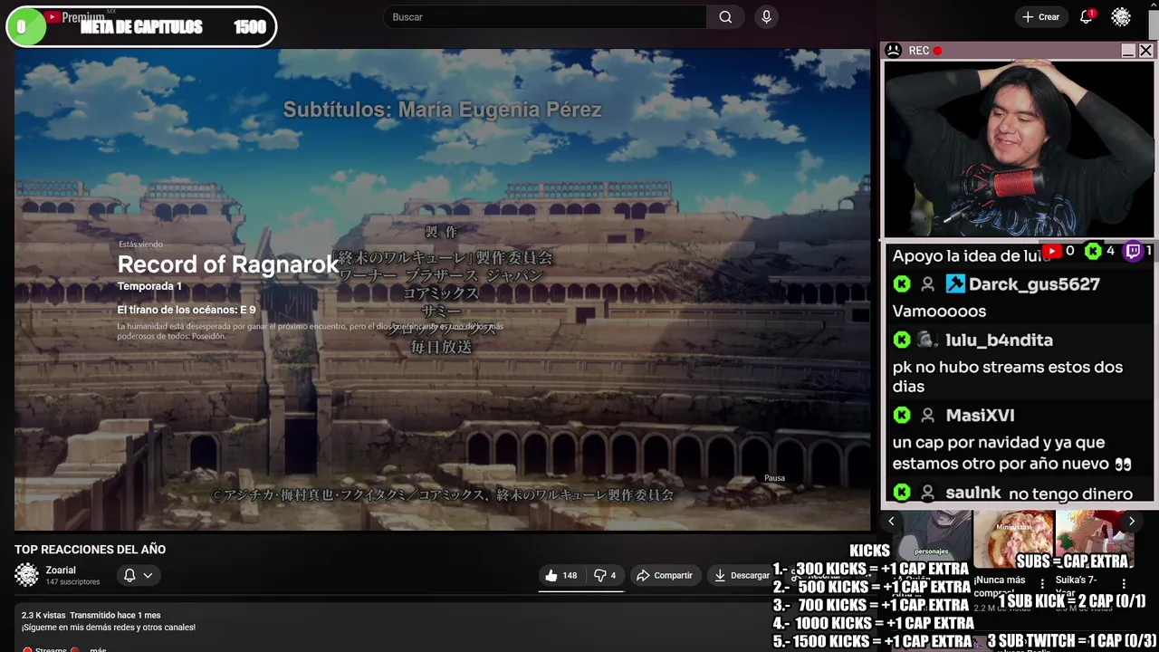Close the REC webcam overlay window
The height and width of the screenshot is (652, 1159).
click(1145, 51)
